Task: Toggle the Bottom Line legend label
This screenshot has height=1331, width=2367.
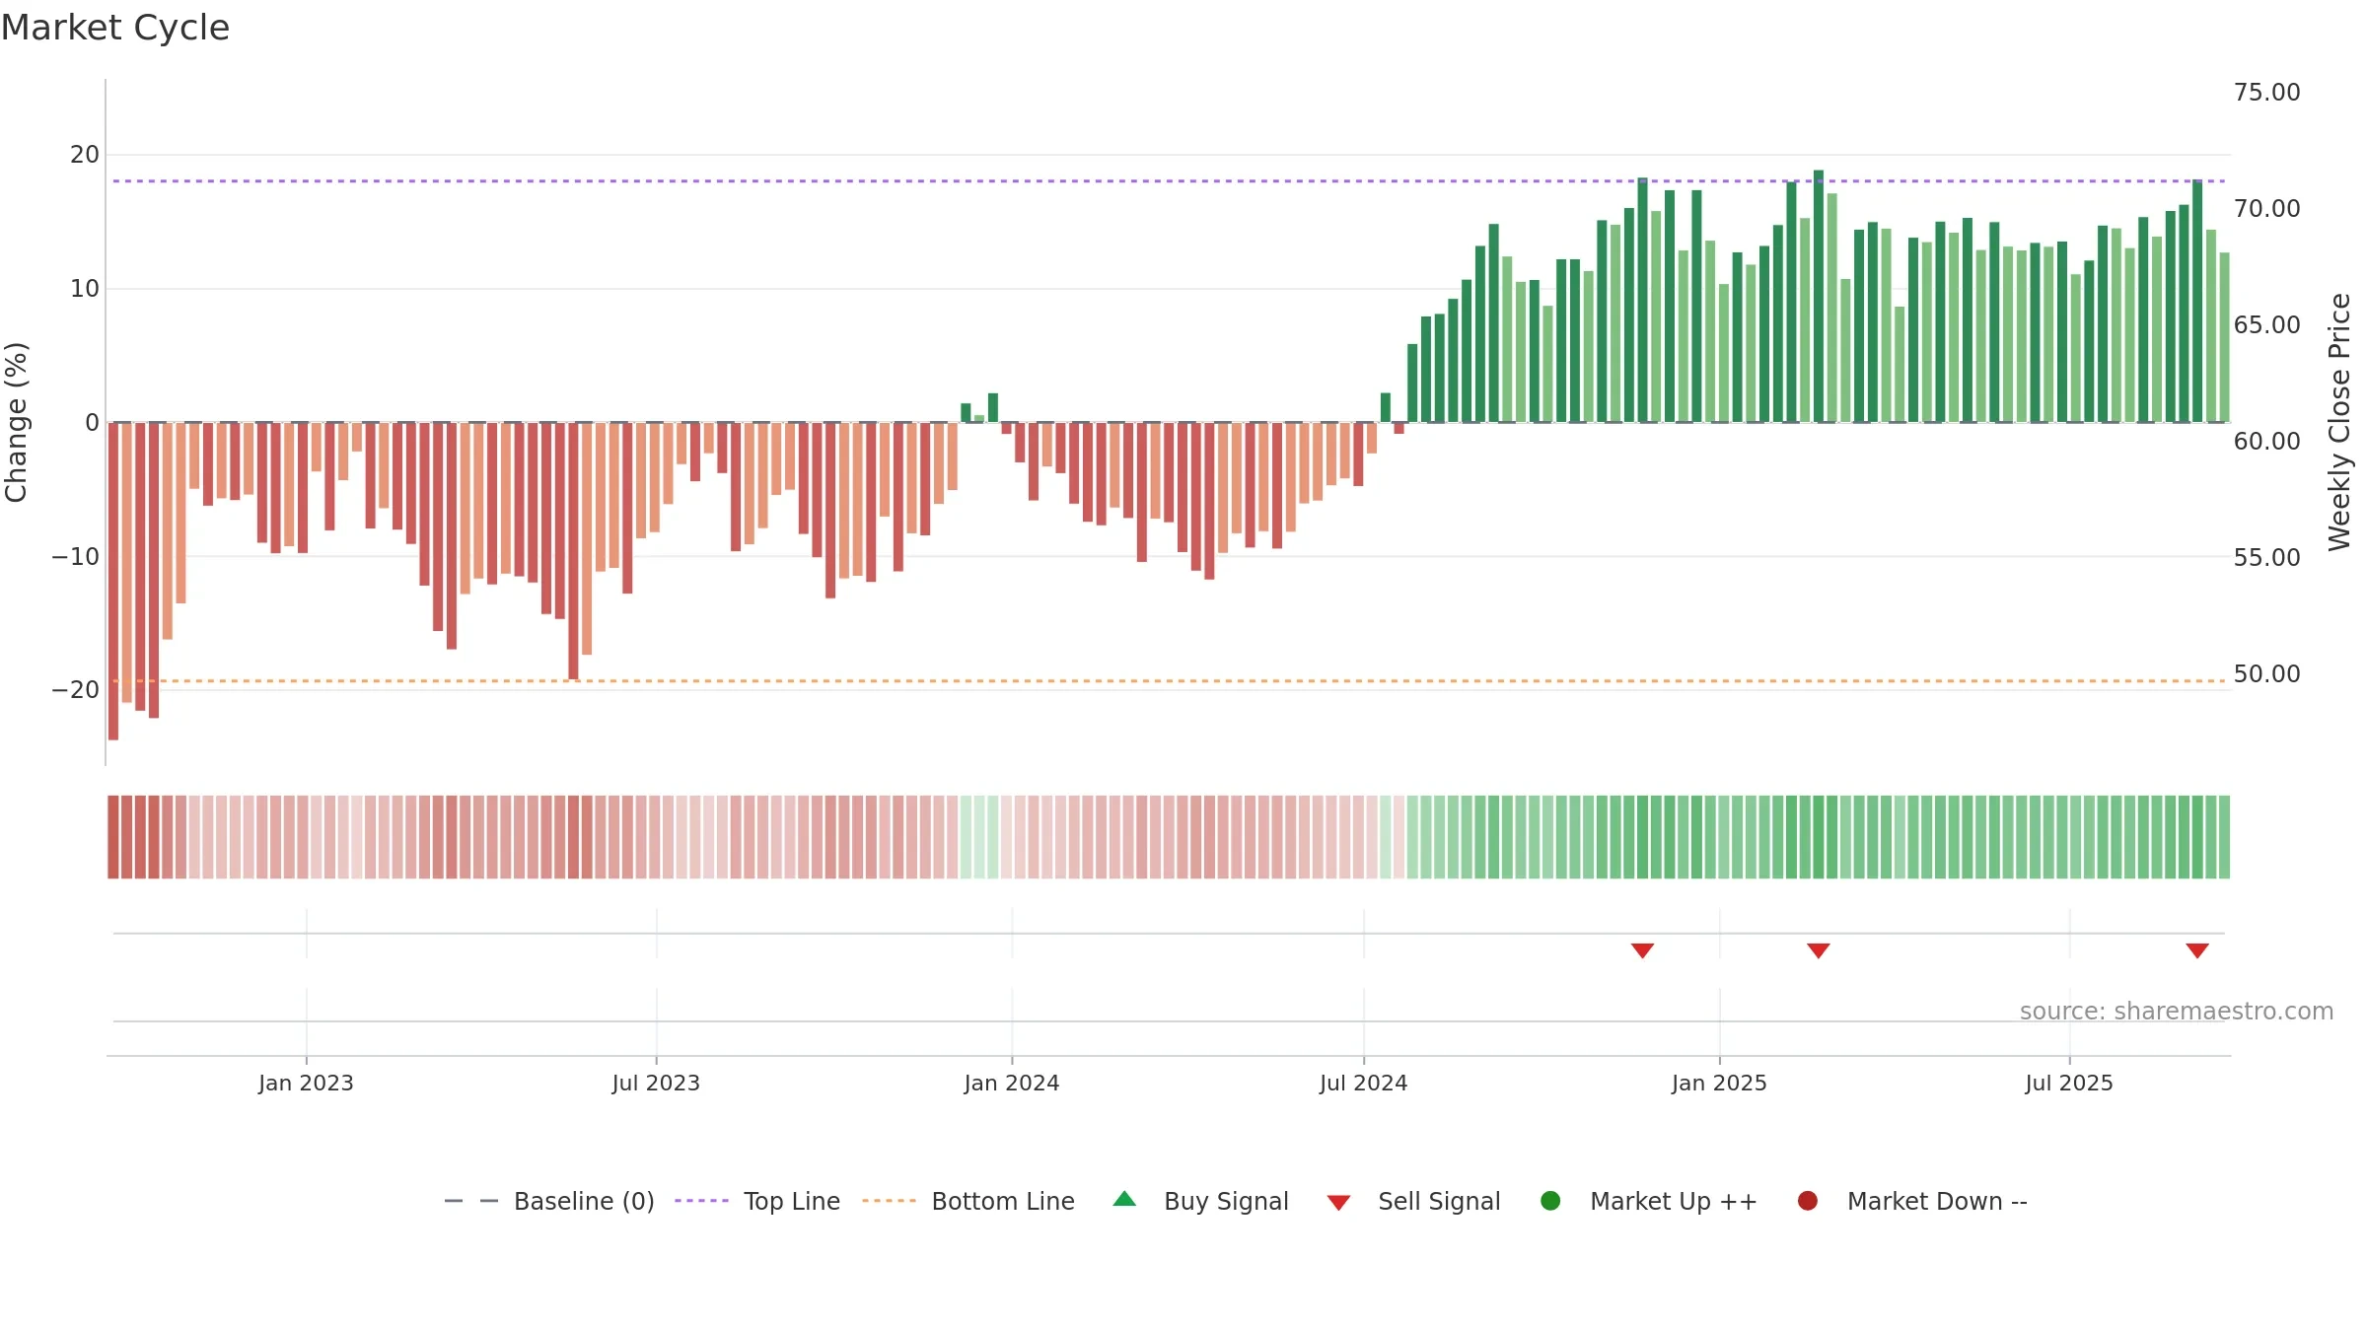Action: coord(1003,1201)
